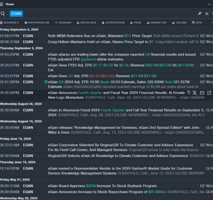Select the Friday September 6, 2024 date header
Screen dimensions: 213x200
19,29
